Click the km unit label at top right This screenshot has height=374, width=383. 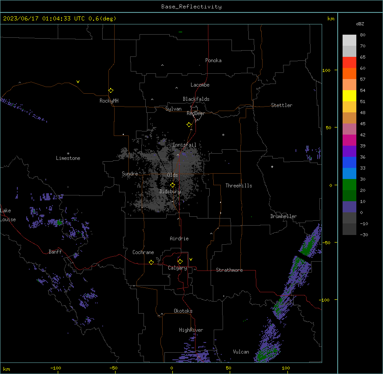(x=331, y=19)
